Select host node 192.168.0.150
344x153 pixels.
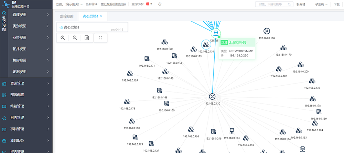(x=246, y=138)
